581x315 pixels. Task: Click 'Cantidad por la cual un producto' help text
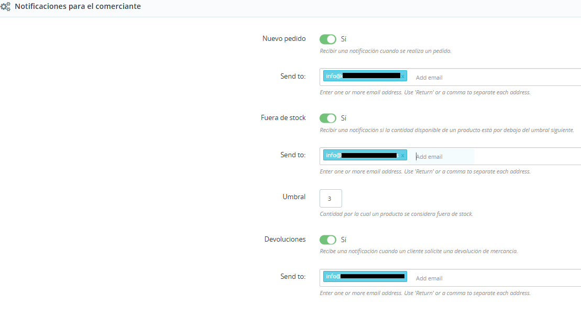click(396, 214)
